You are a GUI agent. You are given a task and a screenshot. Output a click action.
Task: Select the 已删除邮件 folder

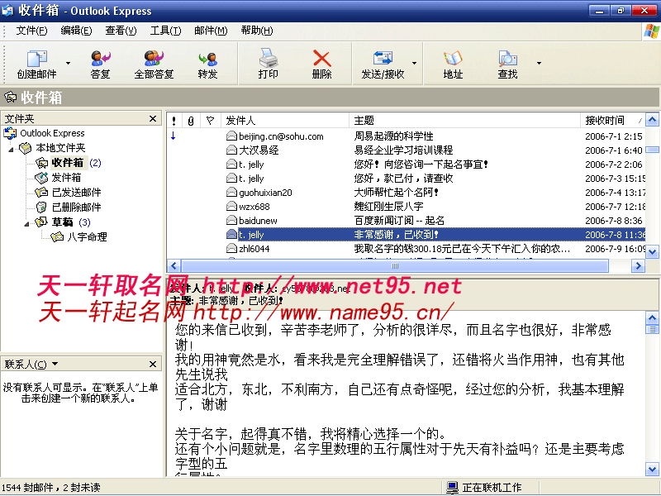(x=76, y=207)
